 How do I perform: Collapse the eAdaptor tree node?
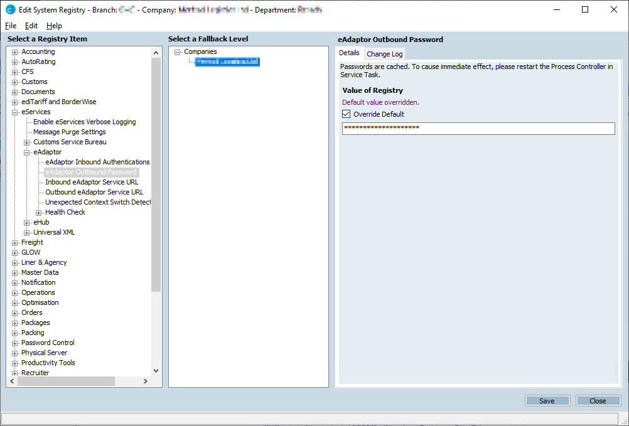click(x=27, y=152)
